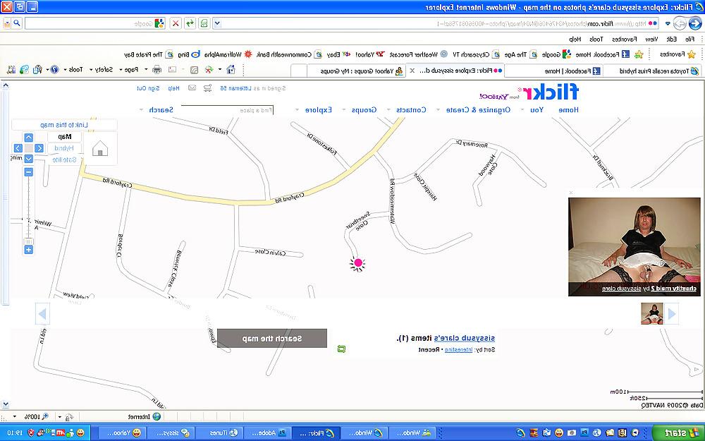The image size is (705, 441).
Task: Click the RSS feeds icon in command bar
Action: 195,70
